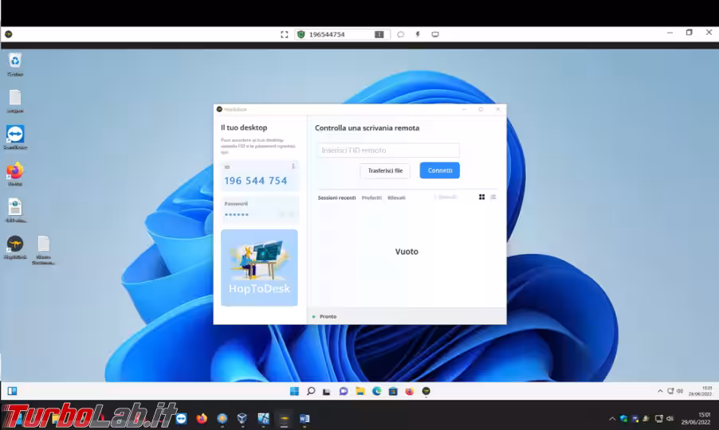719x430 pixels.
Task: Select the Preferiti tab
Action: tap(371, 197)
